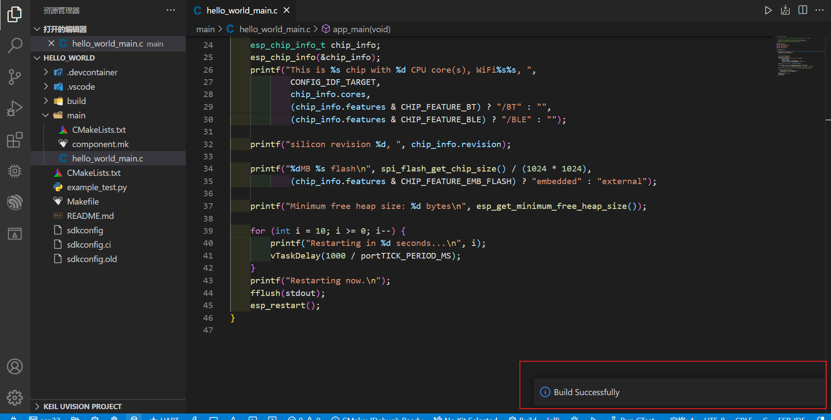Open the Makefile
Viewport: 831px width, 420px height.
pos(108,202)
